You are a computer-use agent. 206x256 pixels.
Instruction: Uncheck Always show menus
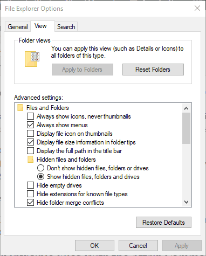30,125
